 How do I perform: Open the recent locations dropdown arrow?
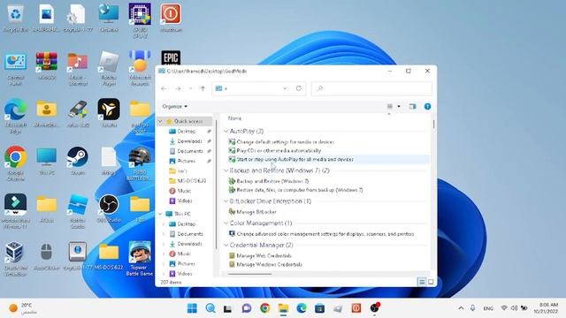click(x=191, y=88)
